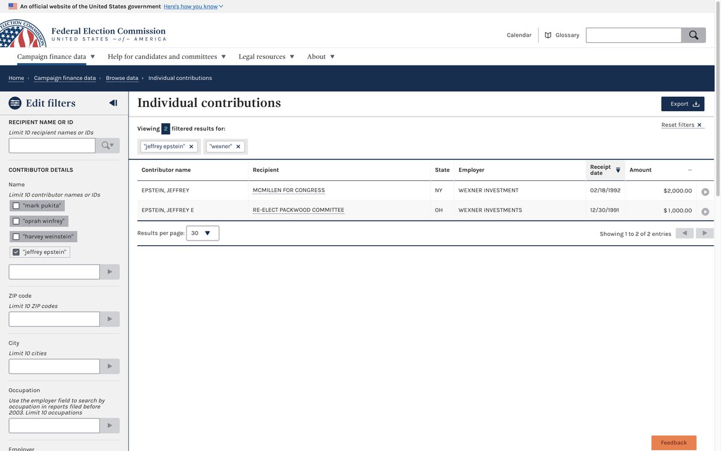Viewport: 721px width, 451px height.
Task: Submit the ZIP code filter arrow
Action: click(109, 319)
